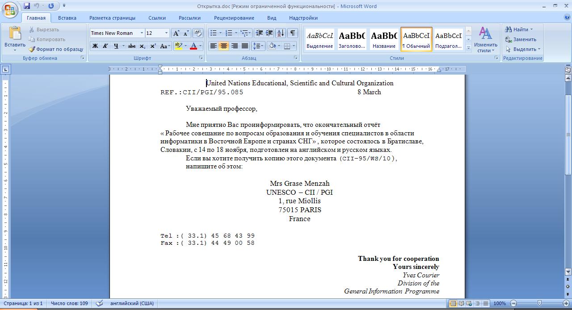Click Replace (Заменить) button
The width and height of the screenshot is (572, 310).
(x=521, y=39)
